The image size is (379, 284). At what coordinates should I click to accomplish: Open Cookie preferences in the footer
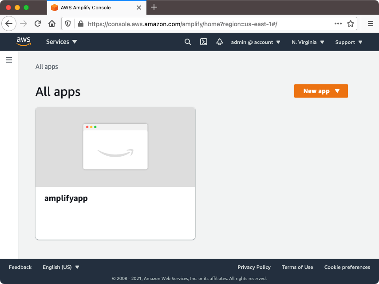(x=347, y=267)
